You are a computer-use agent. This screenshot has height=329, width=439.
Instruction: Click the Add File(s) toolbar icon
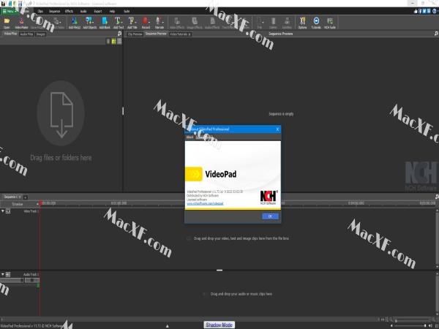click(x=75, y=23)
